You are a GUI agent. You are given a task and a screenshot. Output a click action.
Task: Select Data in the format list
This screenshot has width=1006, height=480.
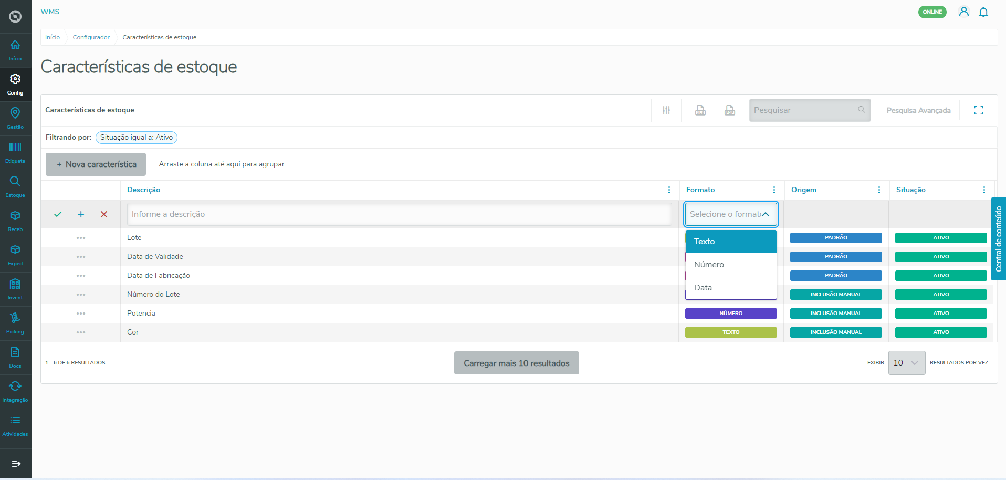[x=731, y=288]
